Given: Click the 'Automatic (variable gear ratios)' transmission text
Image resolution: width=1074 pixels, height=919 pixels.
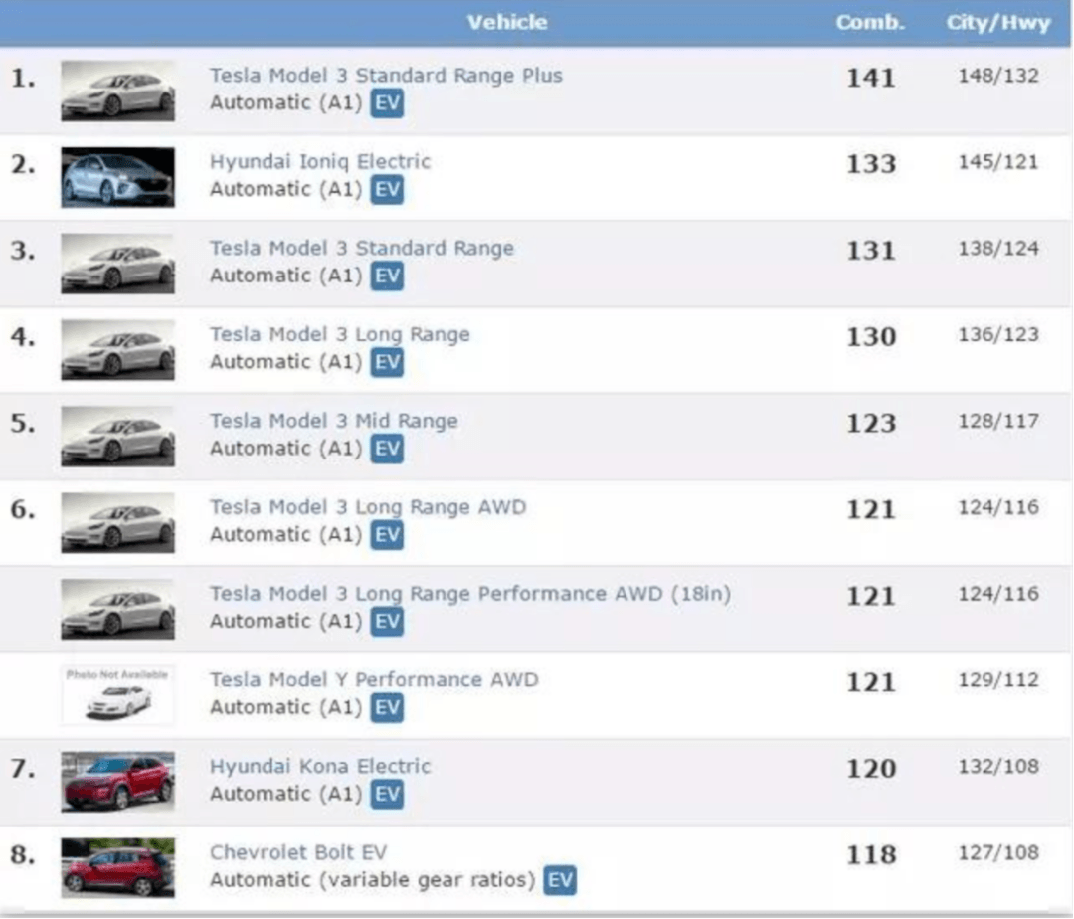Looking at the screenshot, I should point(372,880).
